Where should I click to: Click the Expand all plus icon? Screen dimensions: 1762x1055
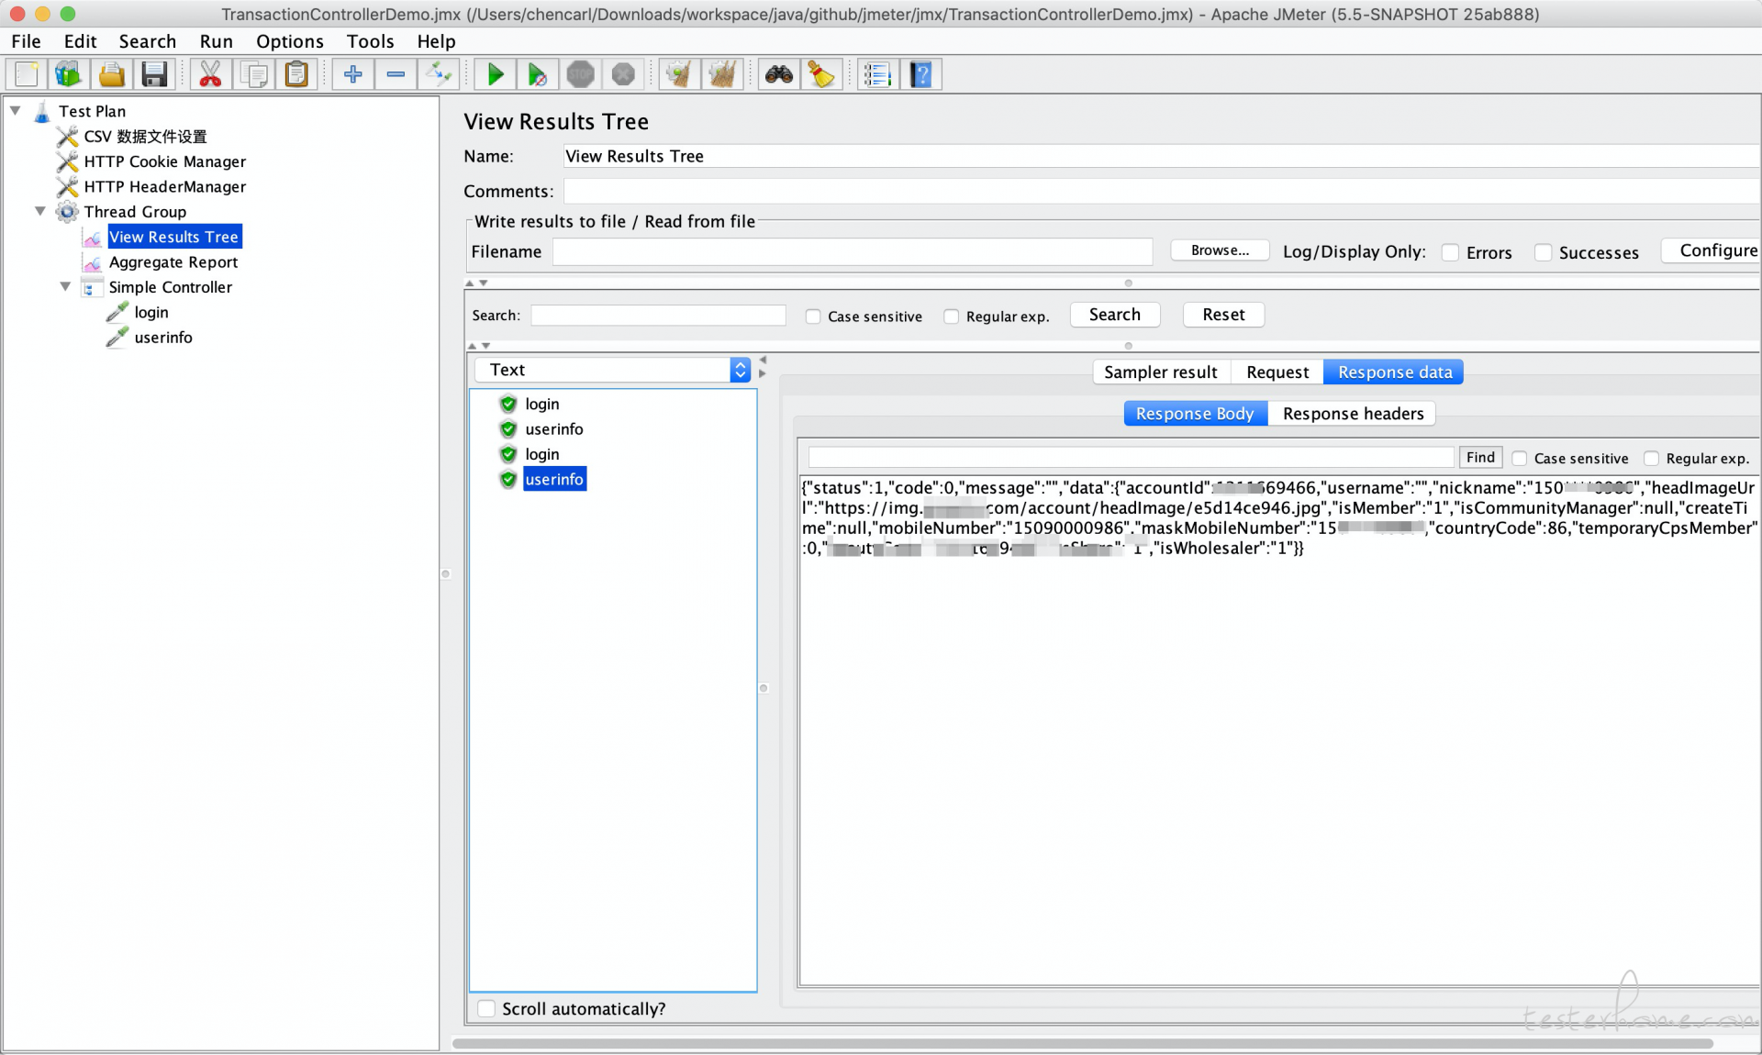click(x=352, y=74)
